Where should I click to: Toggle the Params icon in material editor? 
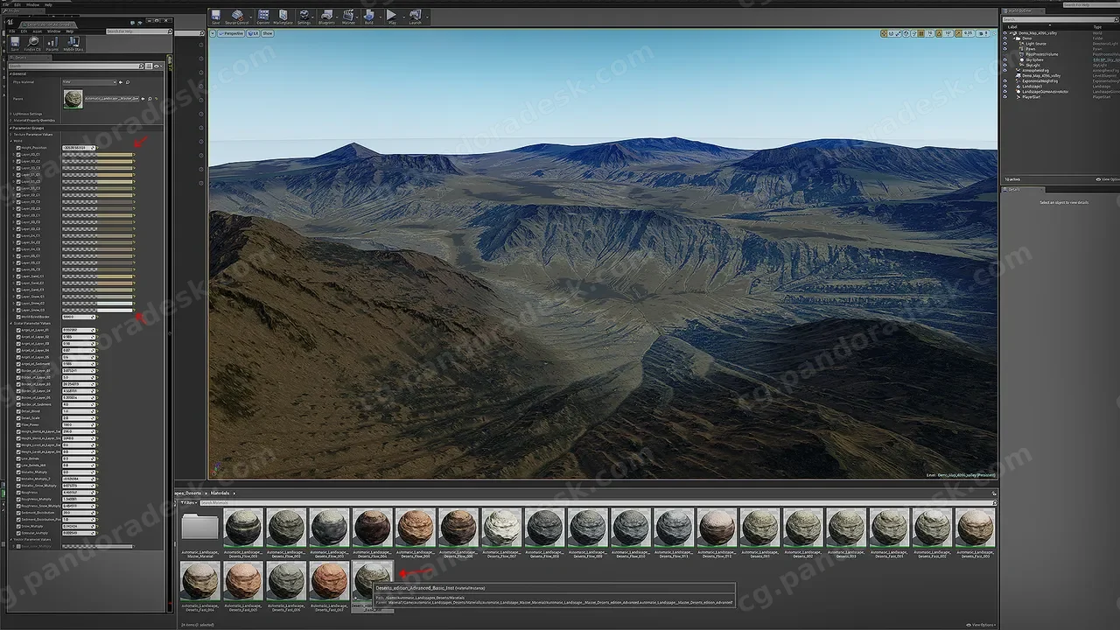(52, 43)
